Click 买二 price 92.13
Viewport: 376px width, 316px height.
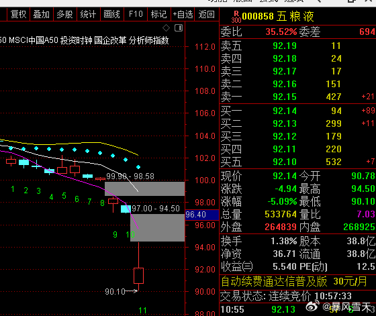(285, 123)
